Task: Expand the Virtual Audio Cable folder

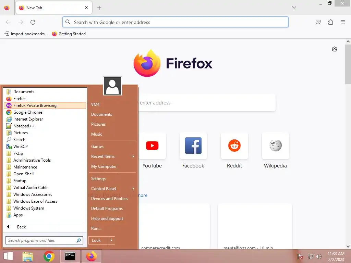Action: coord(45,188)
